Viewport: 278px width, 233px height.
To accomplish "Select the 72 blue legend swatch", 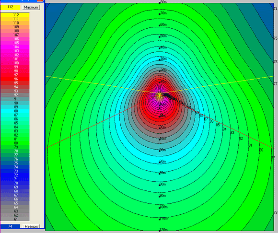I will [x=15, y=175].
